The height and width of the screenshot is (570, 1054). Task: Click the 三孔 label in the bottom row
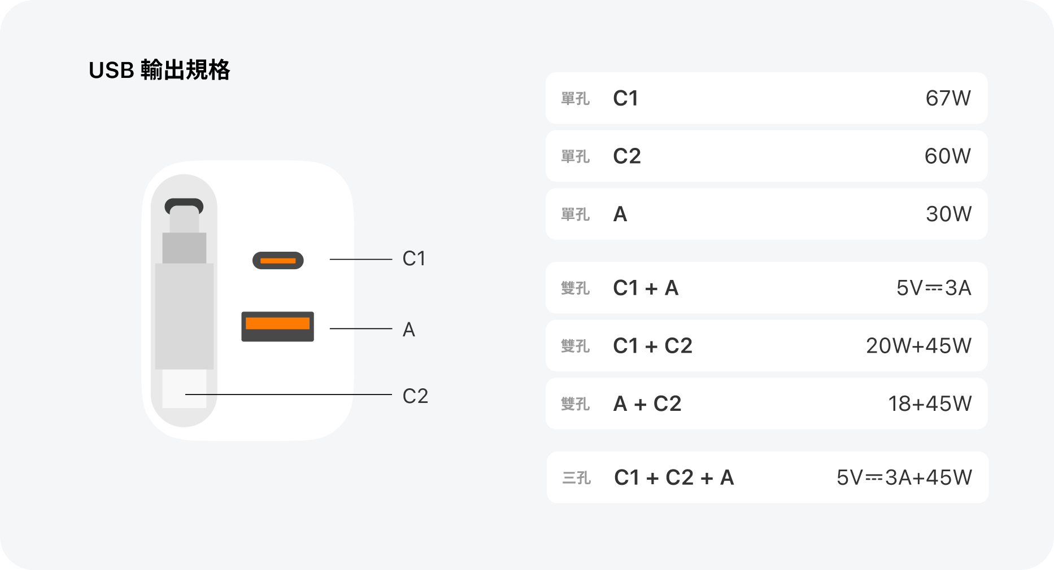(577, 479)
